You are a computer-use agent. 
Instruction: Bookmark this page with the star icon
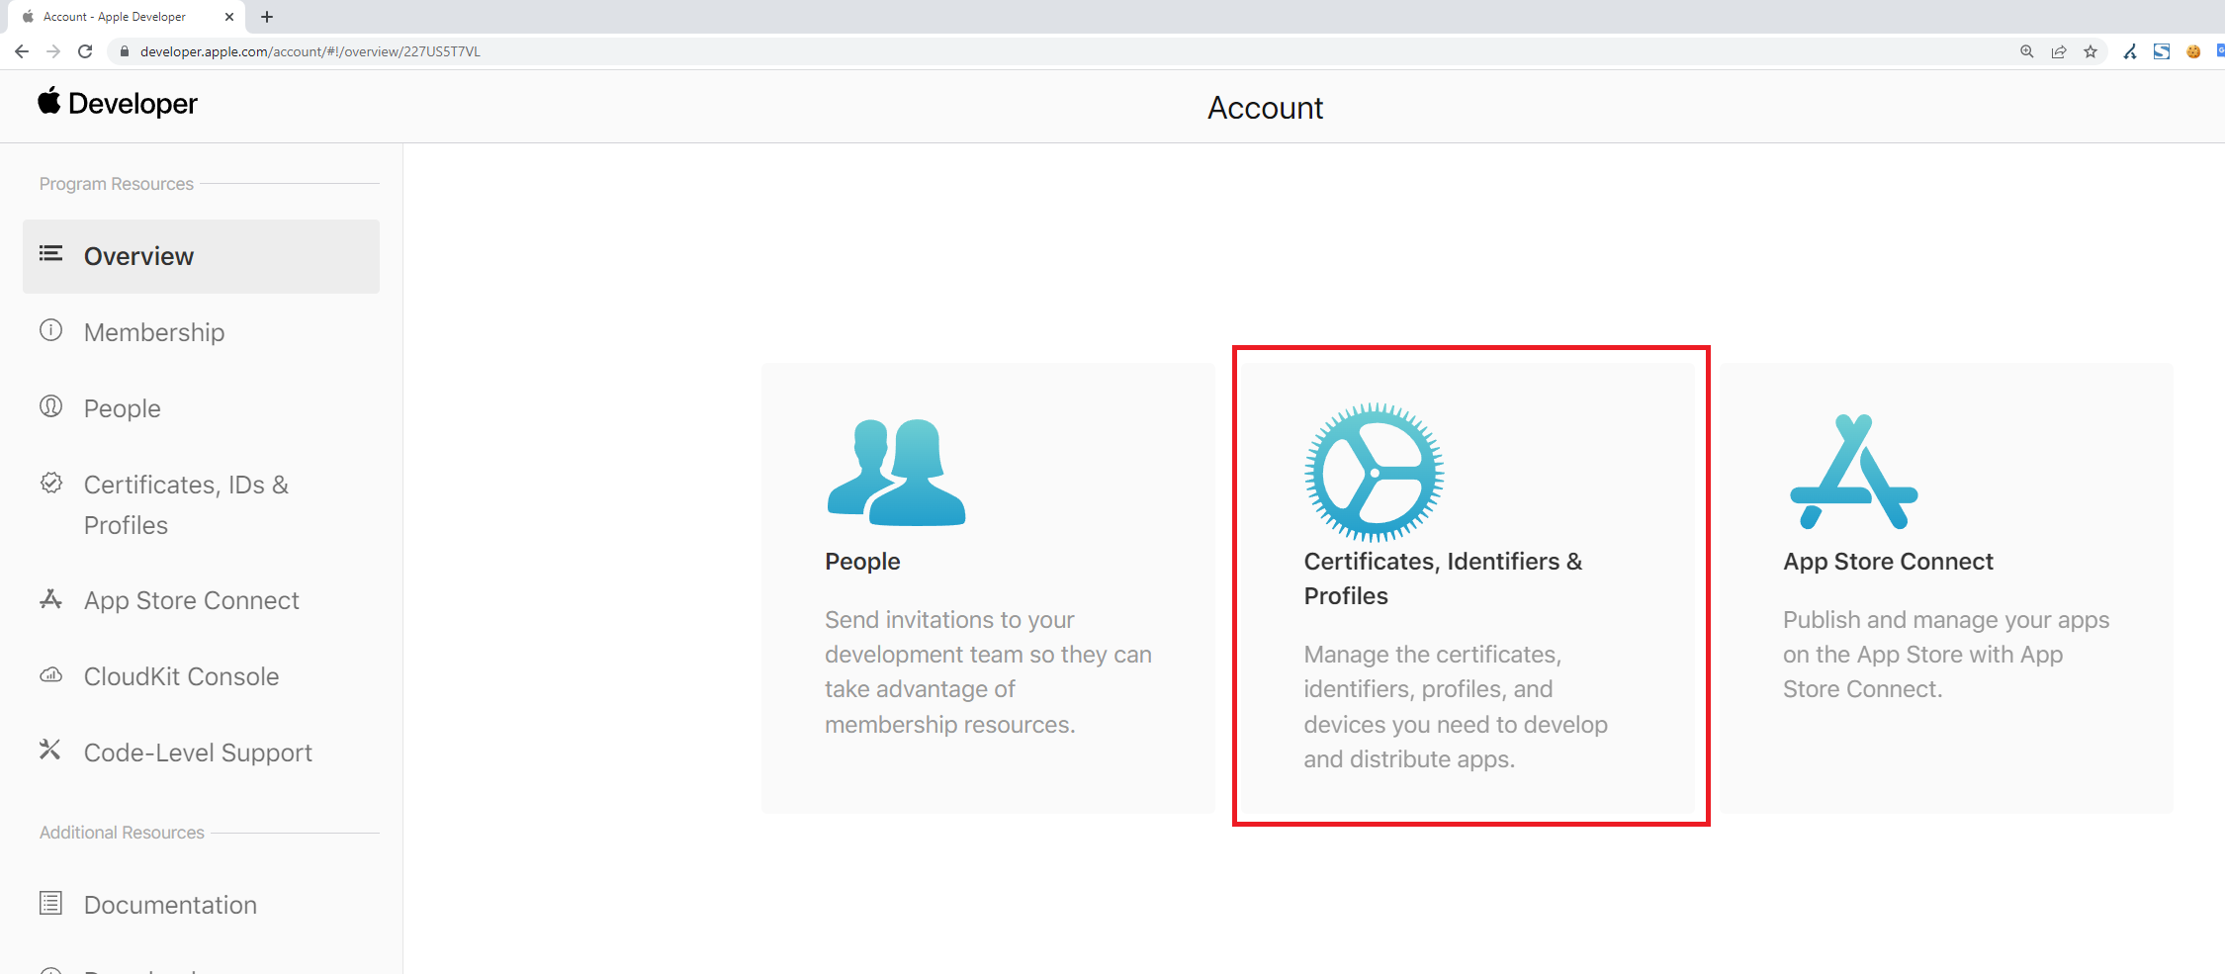[x=2091, y=51]
